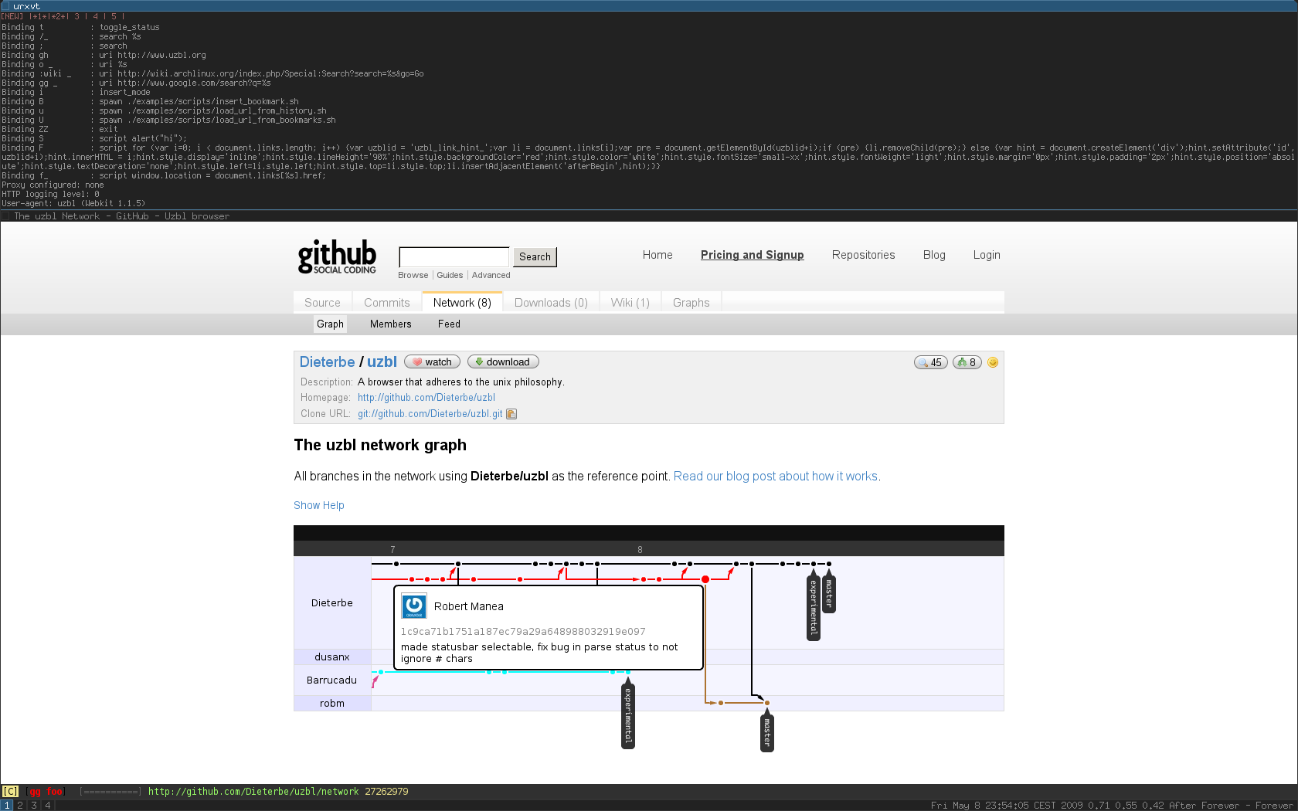Select workspace 1 in bottom bar

pos(7,806)
